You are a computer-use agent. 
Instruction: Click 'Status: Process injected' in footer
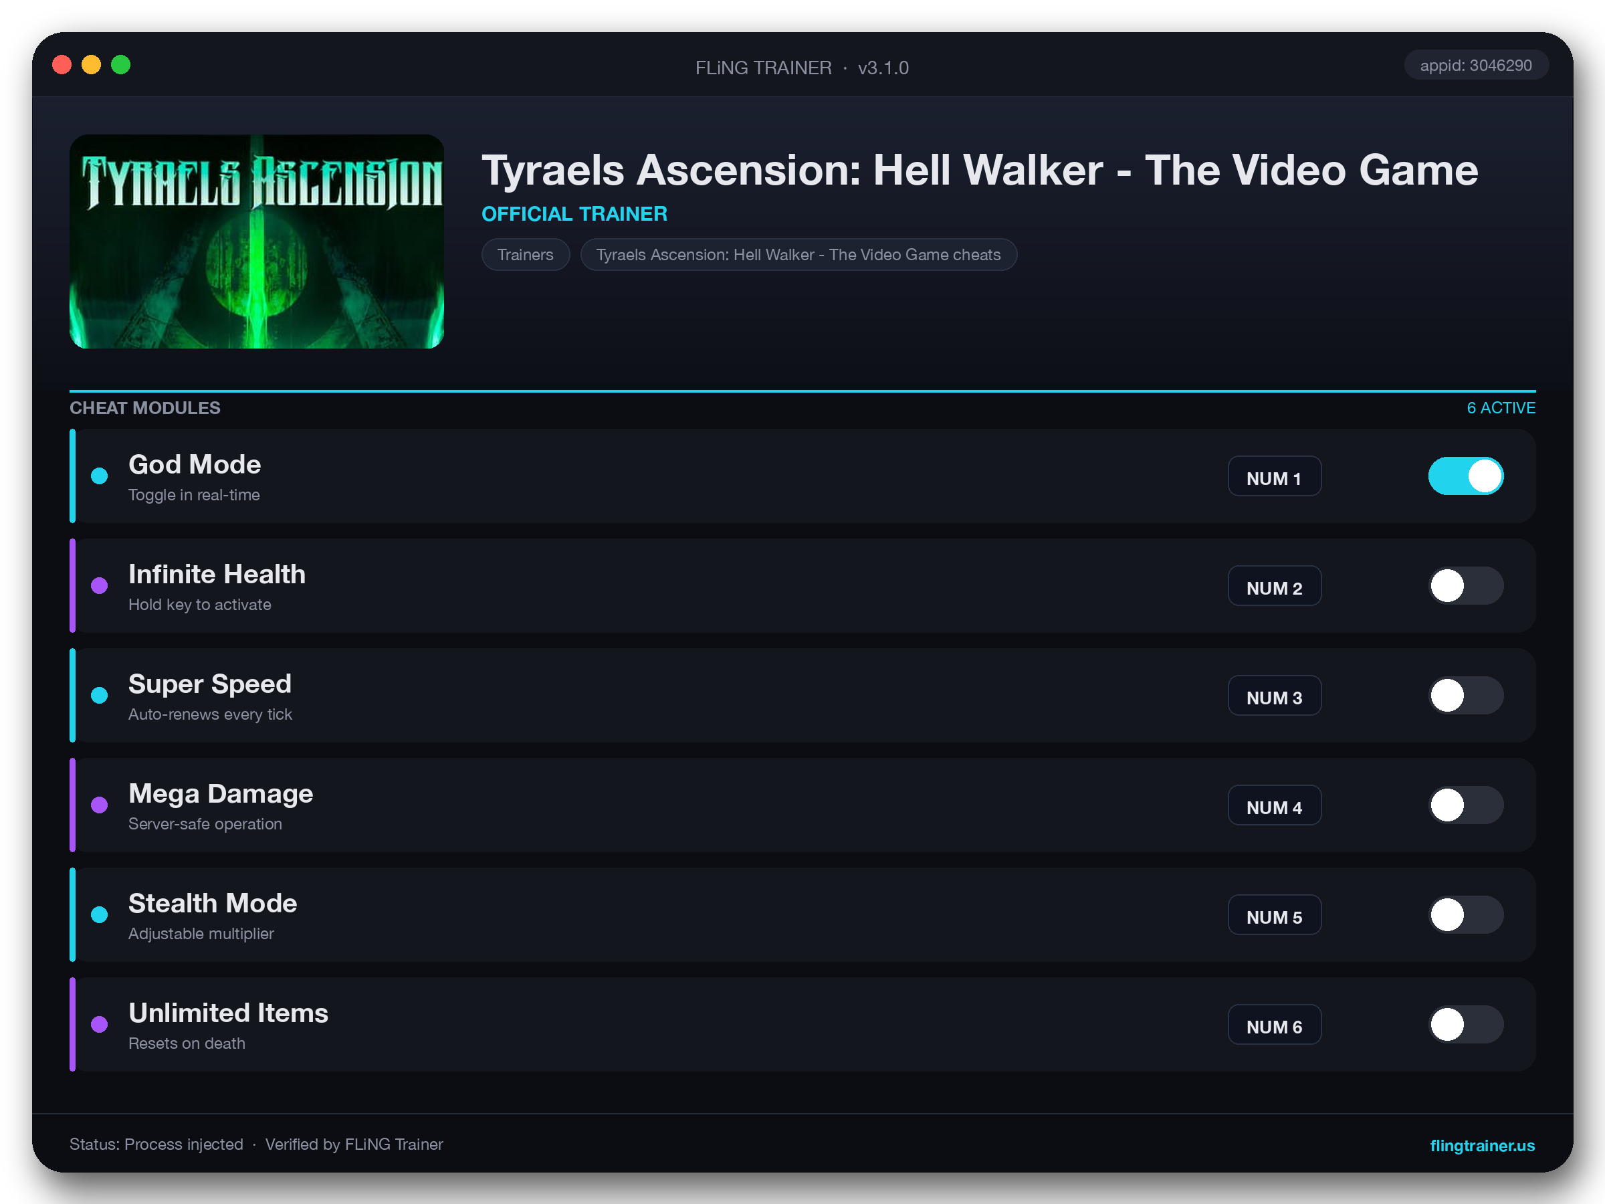156,1144
